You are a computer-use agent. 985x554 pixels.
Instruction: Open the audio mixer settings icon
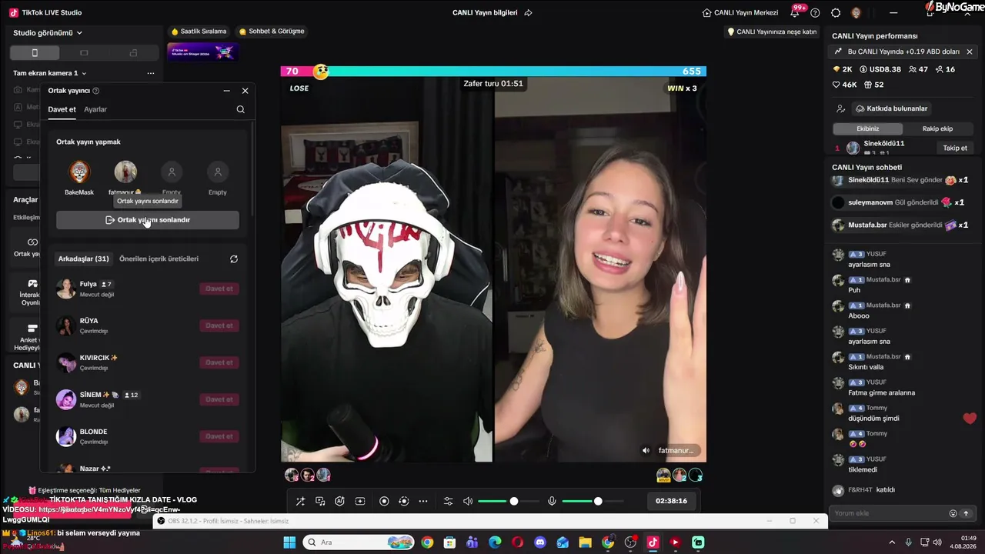pyautogui.click(x=449, y=502)
